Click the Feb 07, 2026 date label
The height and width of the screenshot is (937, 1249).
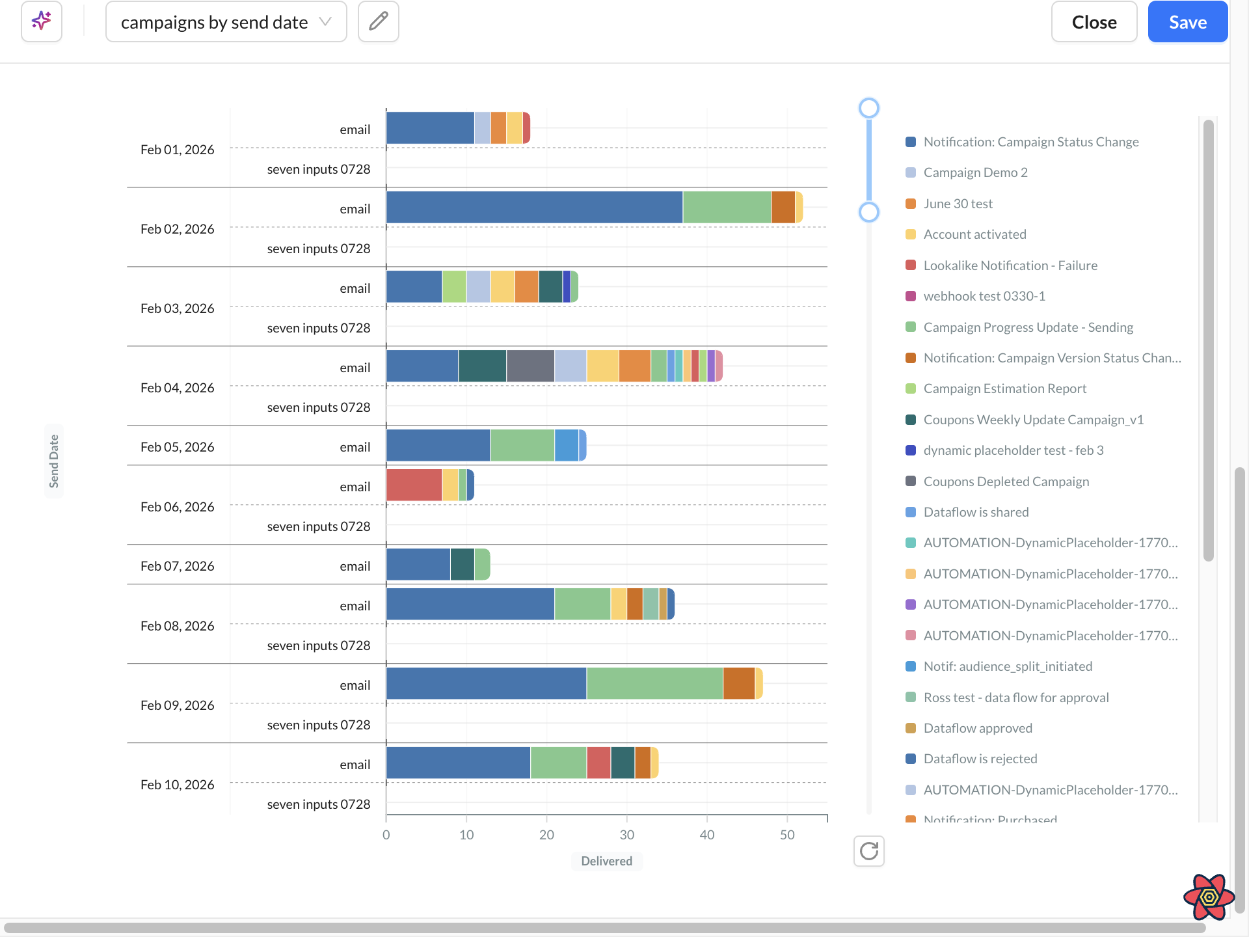click(x=177, y=566)
